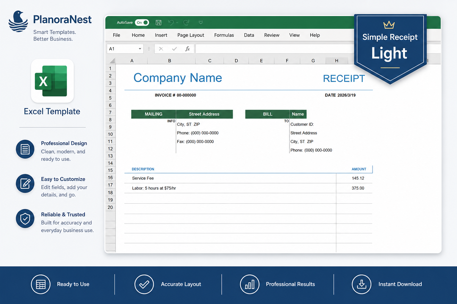Click the Accurate Layout checkmark icon
This screenshot has width=457, height=304.
coord(144,284)
